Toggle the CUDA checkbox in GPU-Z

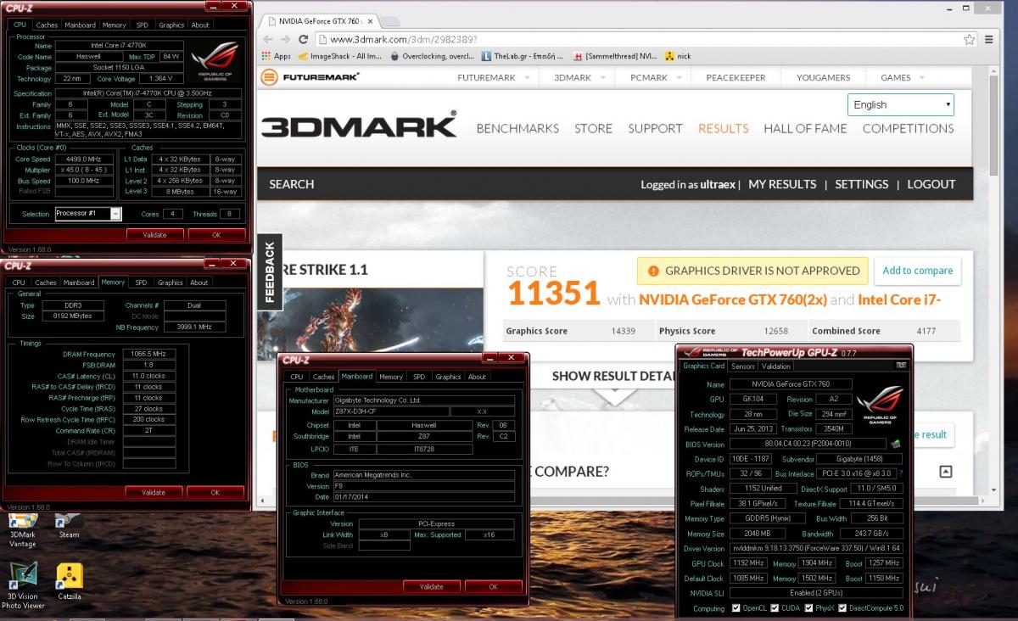tap(775, 608)
